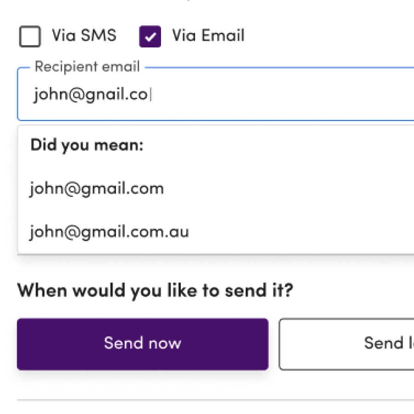
Task: Enable the Via SMS checkbox
Action: click(30, 36)
